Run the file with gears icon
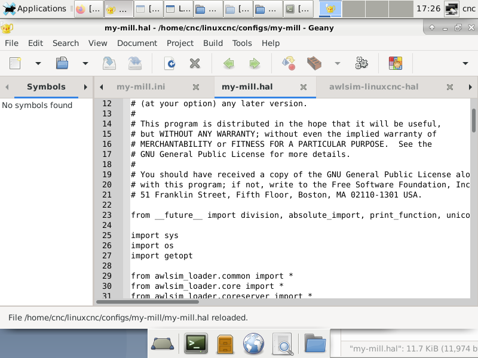Viewport: 478px width, 358px height. [361, 63]
